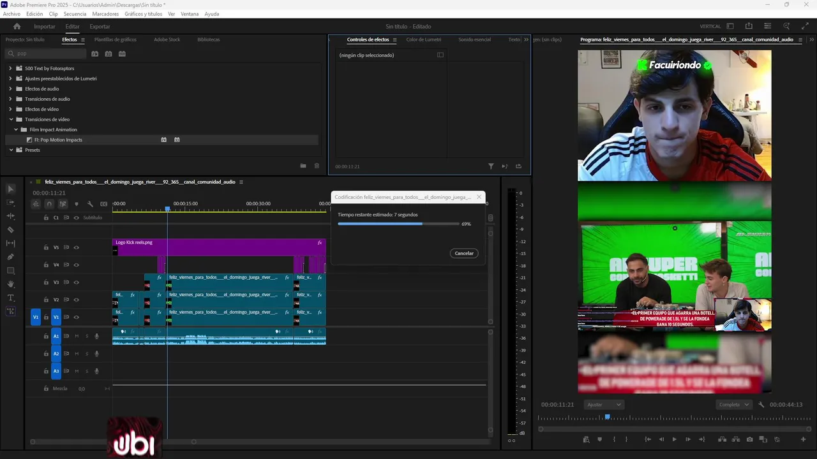Switch to Plantillas de gráficos tab
Viewport: 817px width, 459px height.
tap(116, 40)
